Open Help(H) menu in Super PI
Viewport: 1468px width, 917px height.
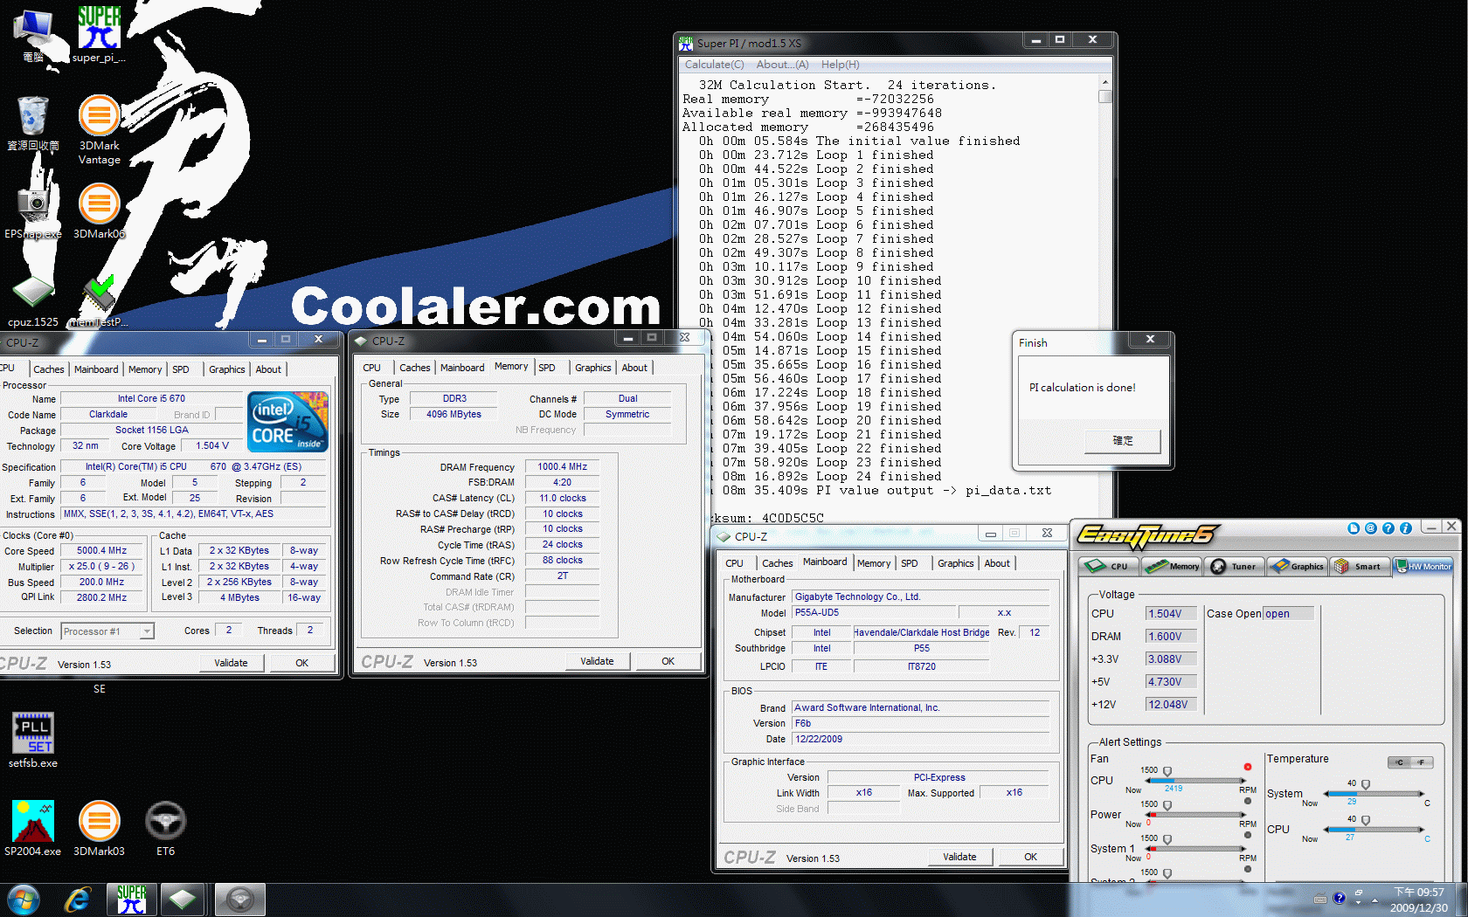(x=840, y=65)
